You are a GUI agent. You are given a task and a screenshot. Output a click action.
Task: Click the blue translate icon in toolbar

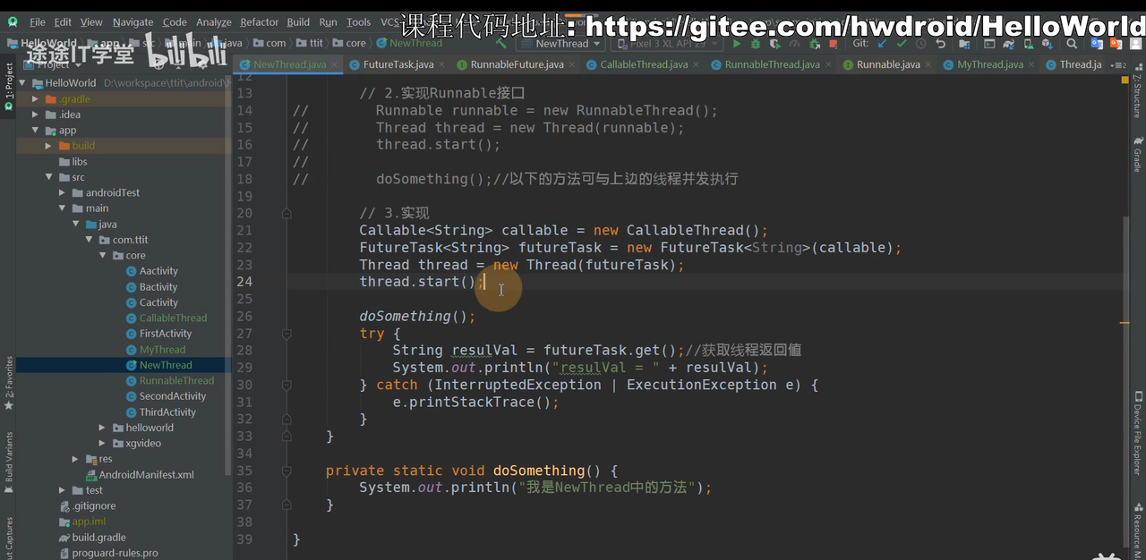coord(1097,44)
